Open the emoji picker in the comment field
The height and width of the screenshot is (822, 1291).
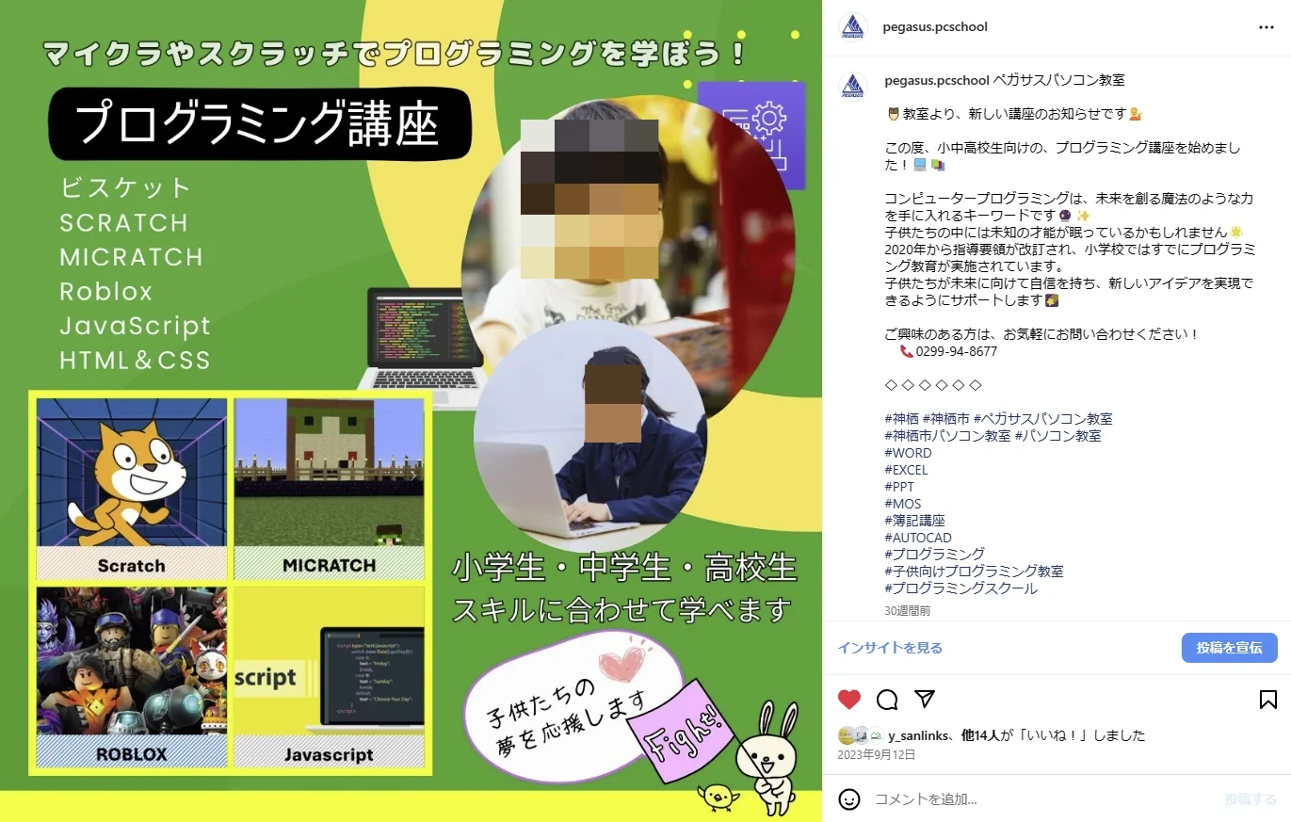pyautogui.click(x=848, y=798)
